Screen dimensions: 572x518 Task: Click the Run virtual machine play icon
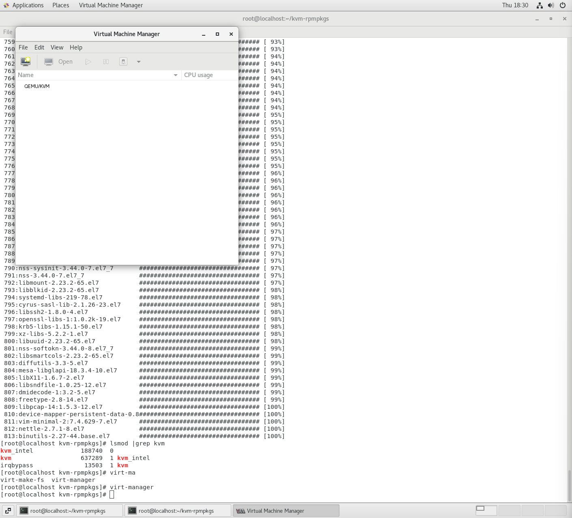(x=88, y=62)
